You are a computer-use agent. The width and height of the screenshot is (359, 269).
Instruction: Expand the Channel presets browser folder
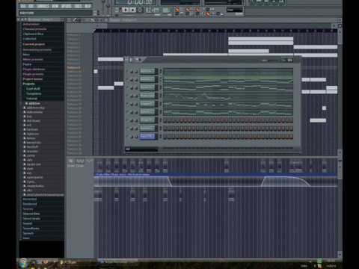click(35, 29)
